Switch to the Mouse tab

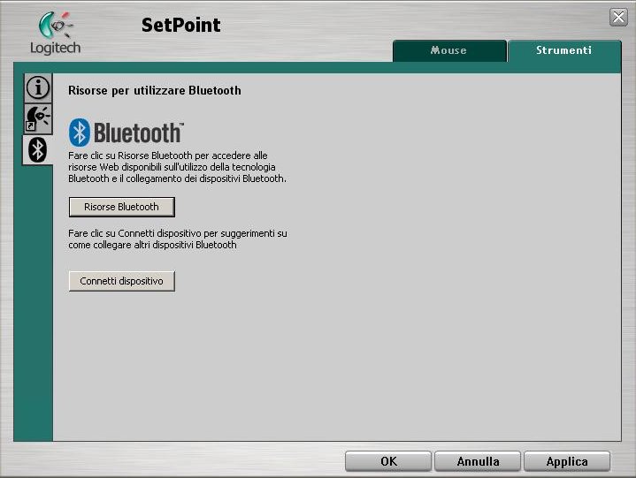pos(449,50)
